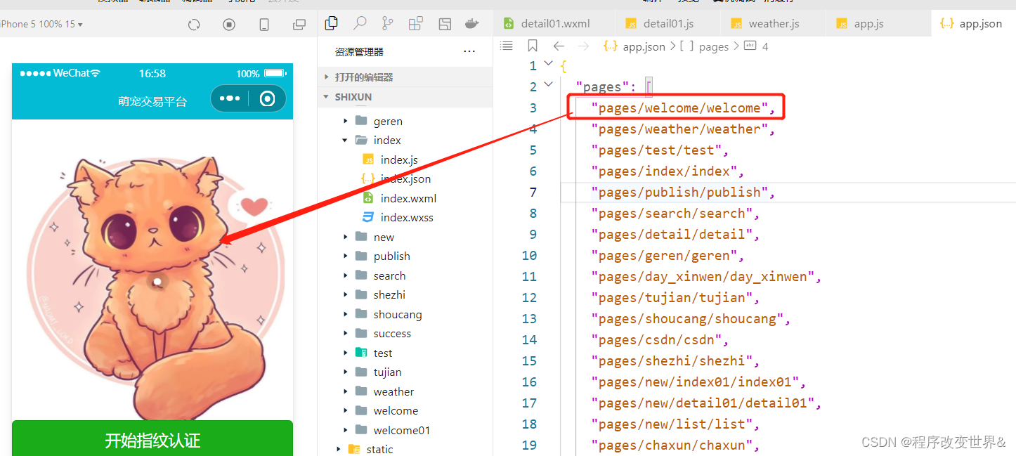The width and height of the screenshot is (1016, 456).
Task: Open the index.json file
Action: [x=405, y=179]
